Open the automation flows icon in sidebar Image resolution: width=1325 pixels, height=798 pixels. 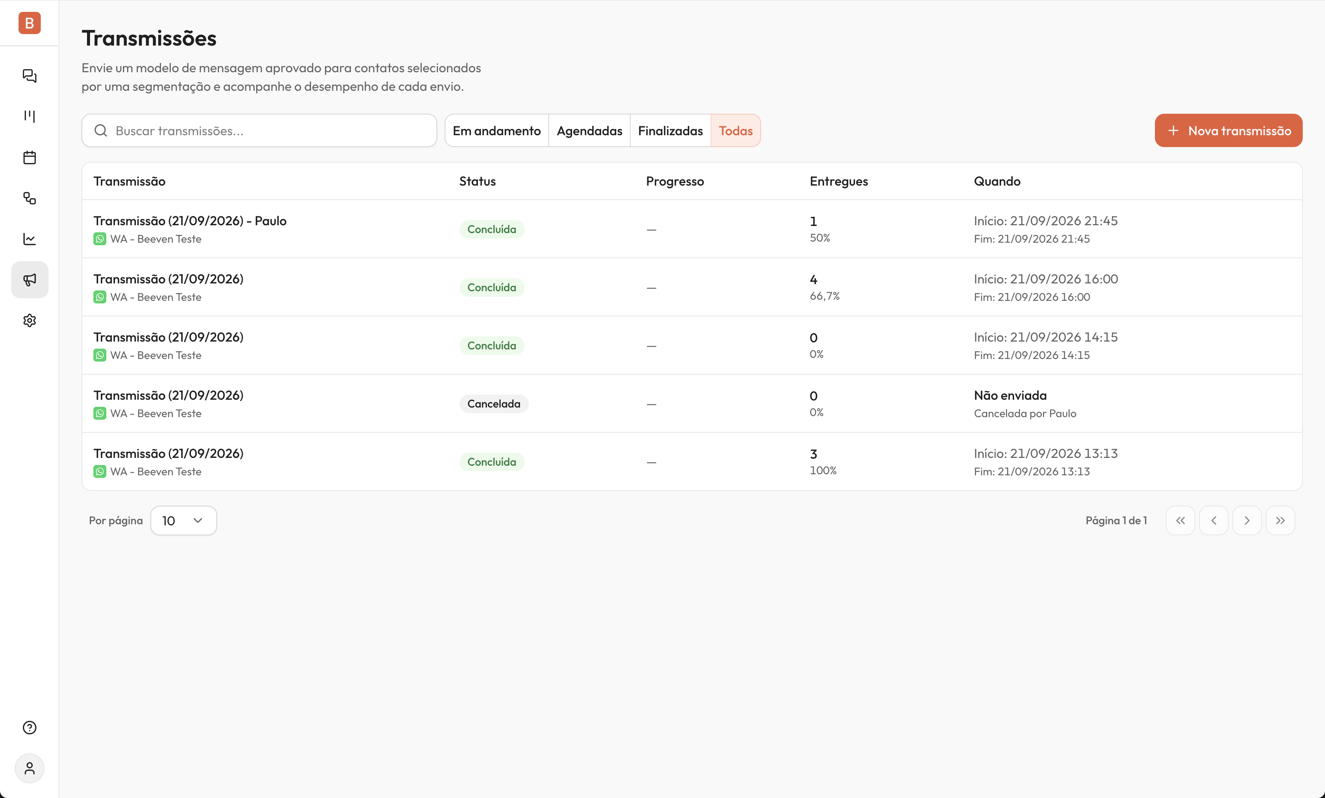30,199
